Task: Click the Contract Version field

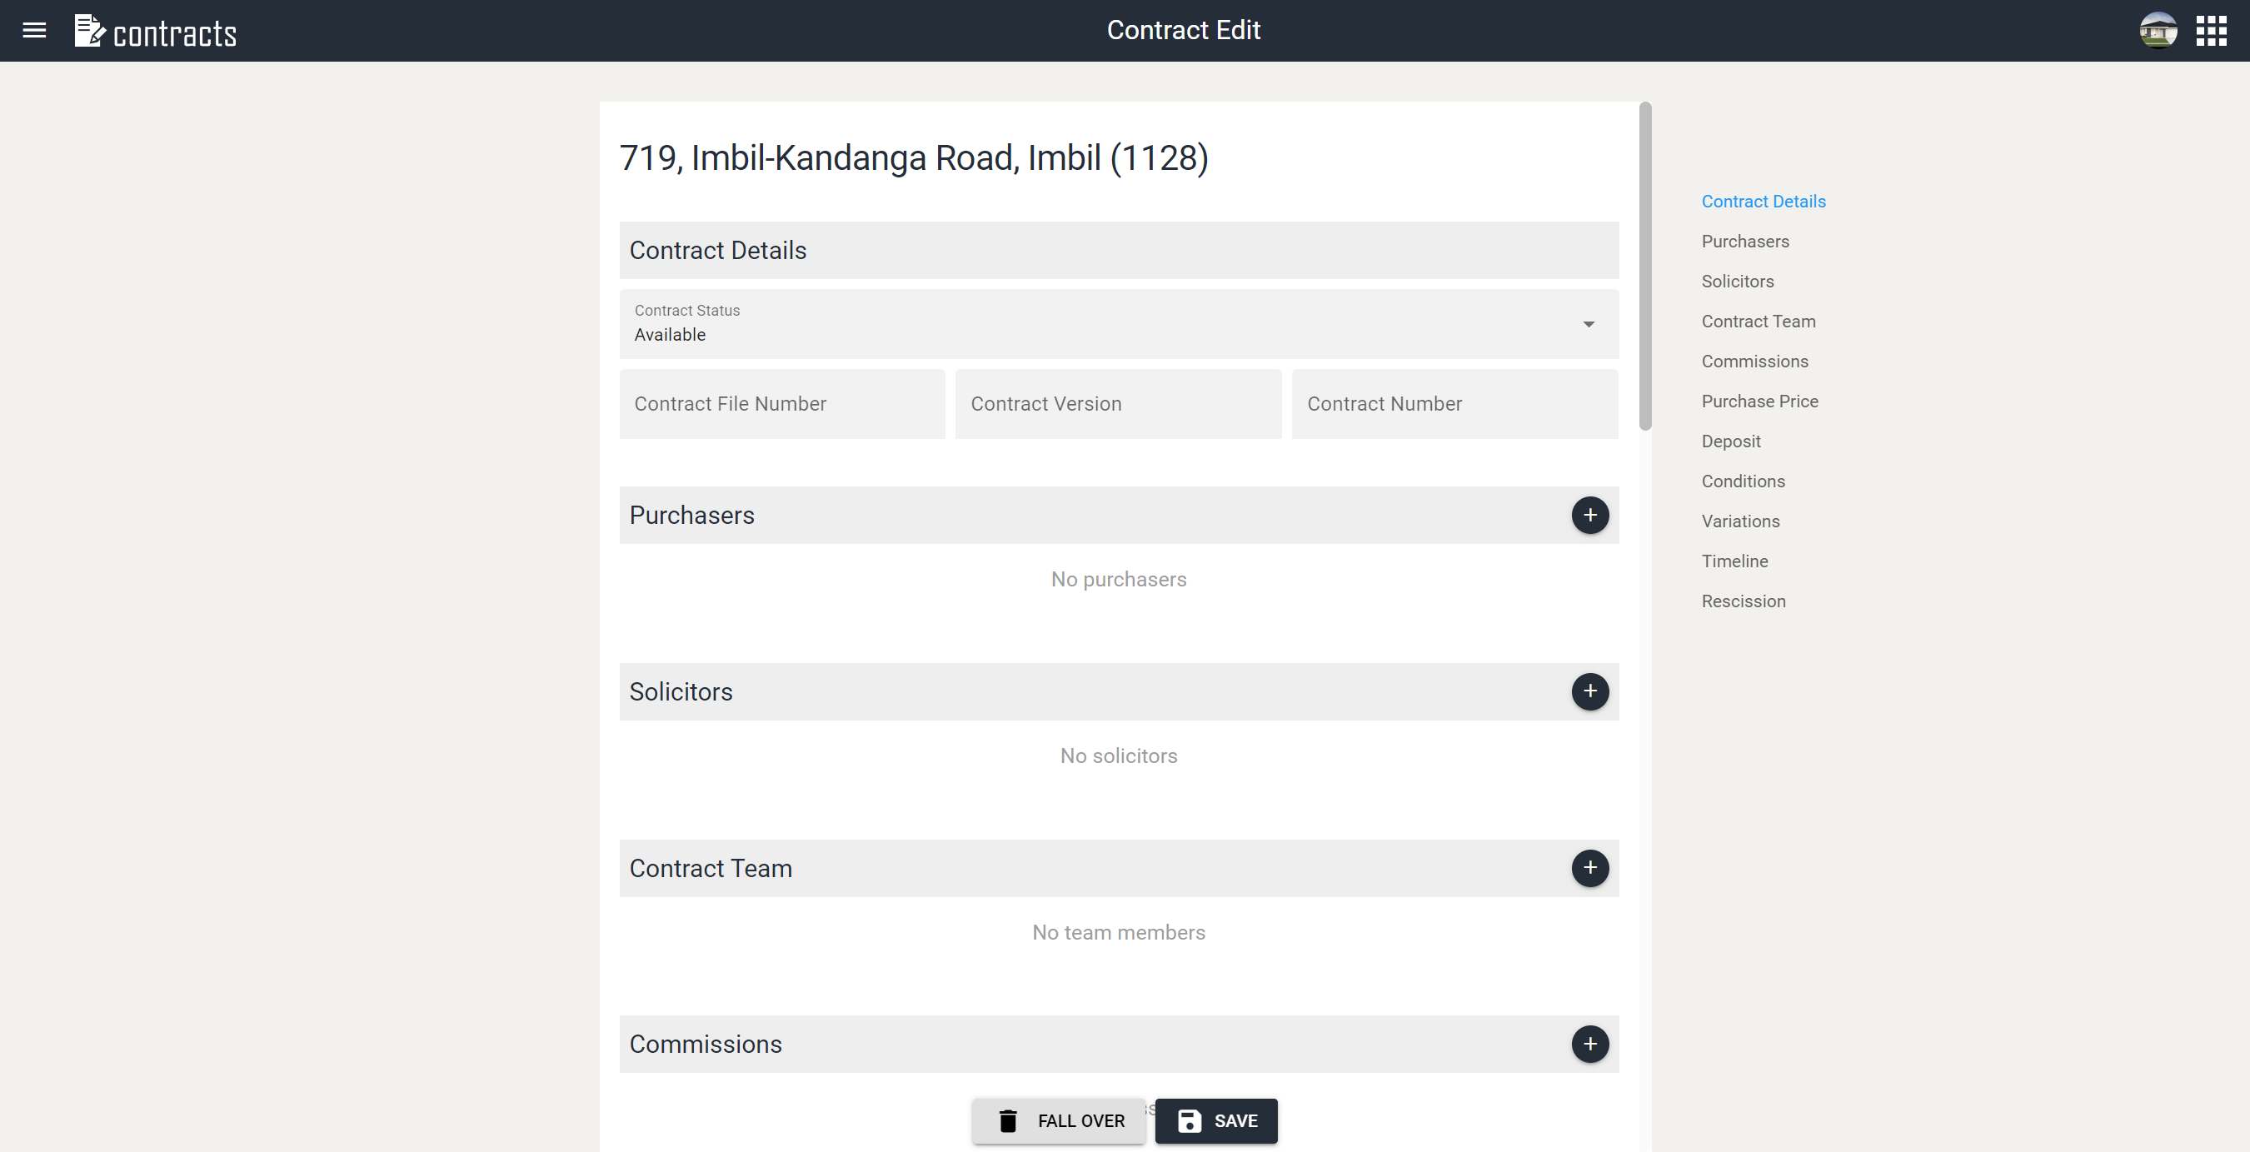Action: click(1118, 404)
